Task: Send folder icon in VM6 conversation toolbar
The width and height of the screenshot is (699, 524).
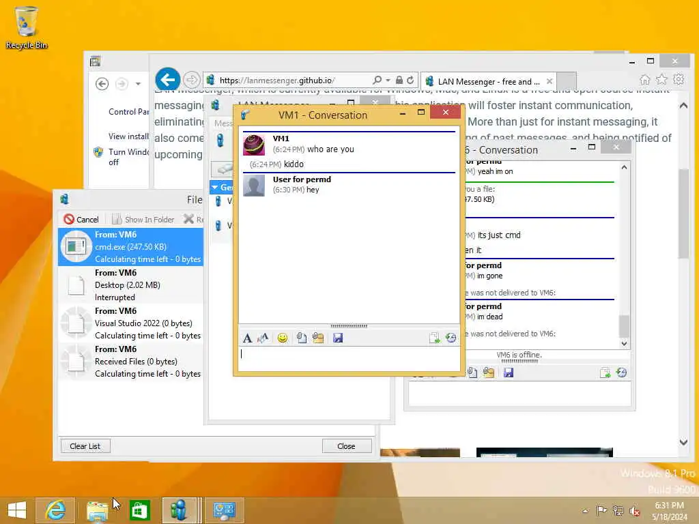Action: pyautogui.click(x=489, y=373)
